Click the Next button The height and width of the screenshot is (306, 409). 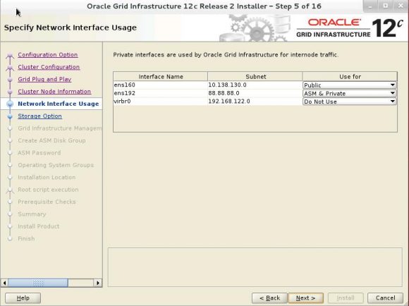pos(306,298)
